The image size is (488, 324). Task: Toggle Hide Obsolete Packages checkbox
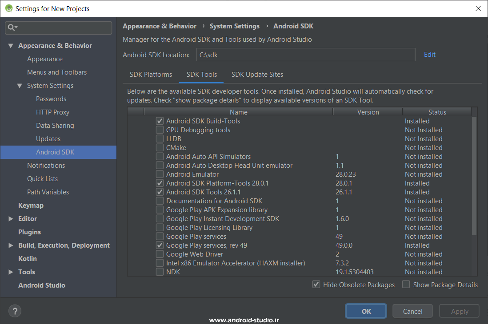[x=316, y=284]
